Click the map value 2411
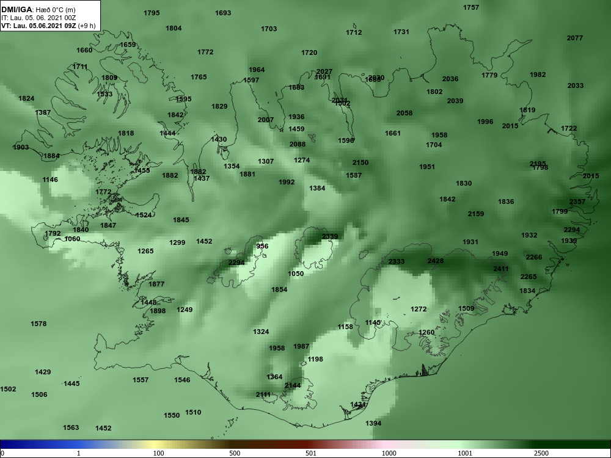The height and width of the screenshot is (458, 611). click(501, 269)
